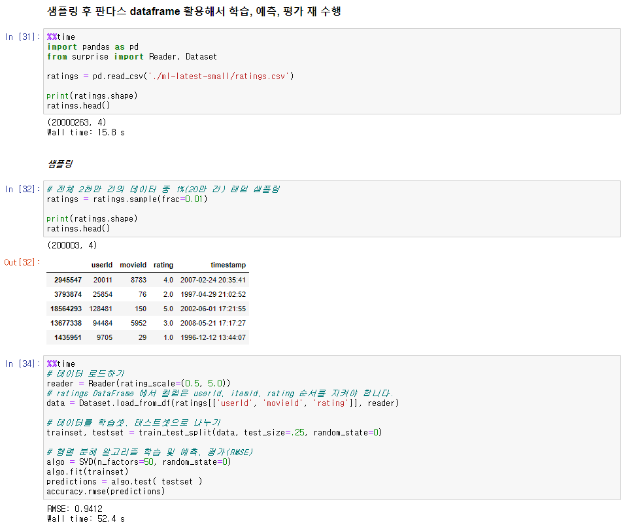The height and width of the screenshot is (525, 623).
Task: Click userId value 128481
Action: tap(101, 309)
